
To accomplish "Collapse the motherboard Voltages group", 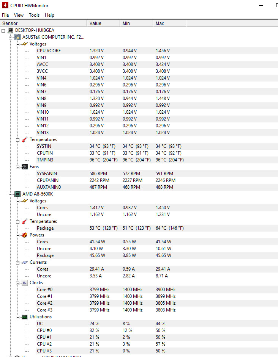I will [17, 44].
